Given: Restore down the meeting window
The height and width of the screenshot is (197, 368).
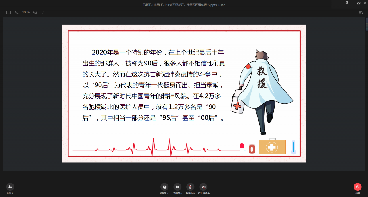Looking at the screenshot, I should click(x=359, y=3).
